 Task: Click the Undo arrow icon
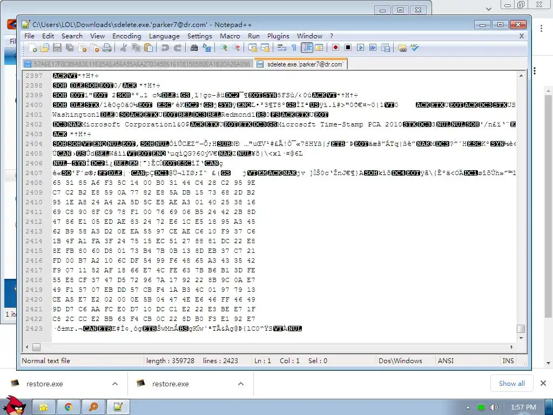pyautogui.click(x=165, y=48)
